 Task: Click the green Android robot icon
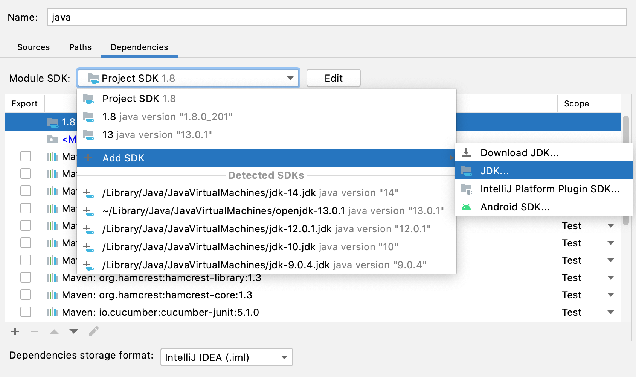[x=467, y=207]
